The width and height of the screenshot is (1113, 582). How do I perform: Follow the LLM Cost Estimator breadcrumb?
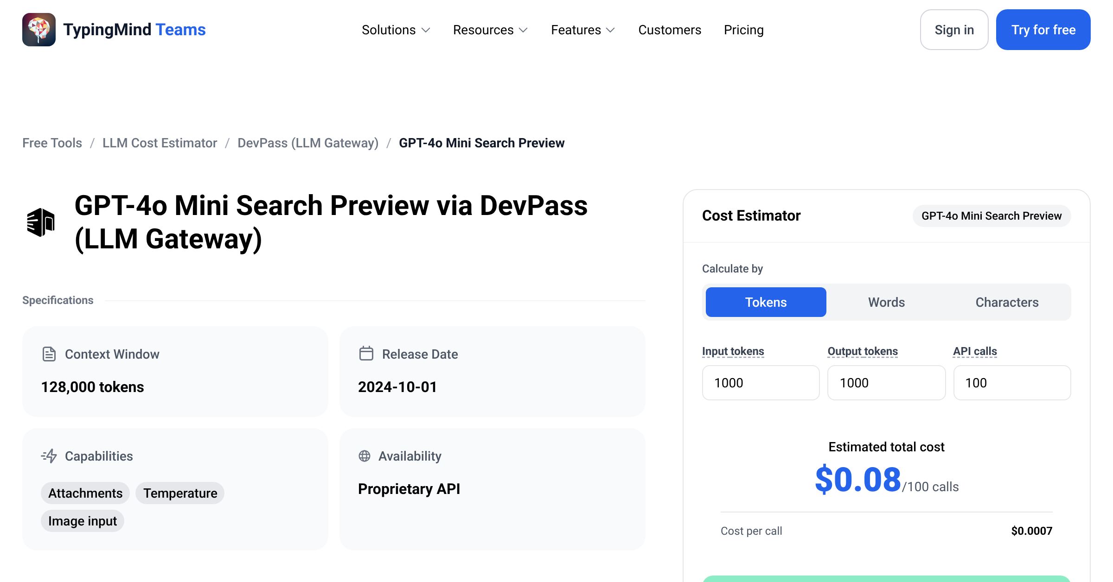(x=160, y=143)
